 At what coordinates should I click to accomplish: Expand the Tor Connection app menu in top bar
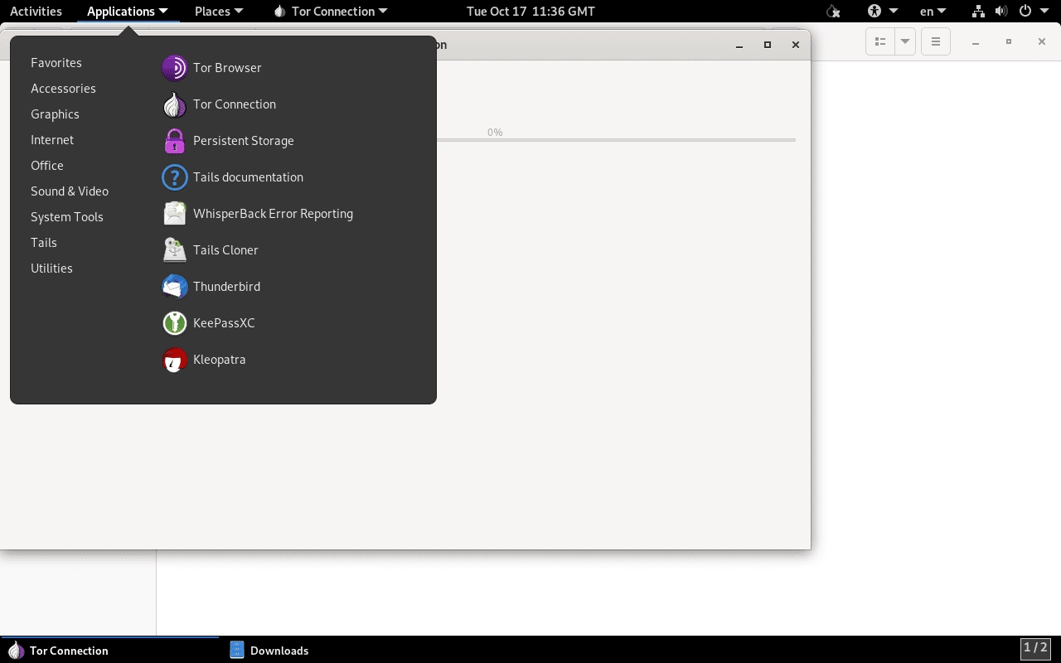pyautogui.click(x=330, y=12)
